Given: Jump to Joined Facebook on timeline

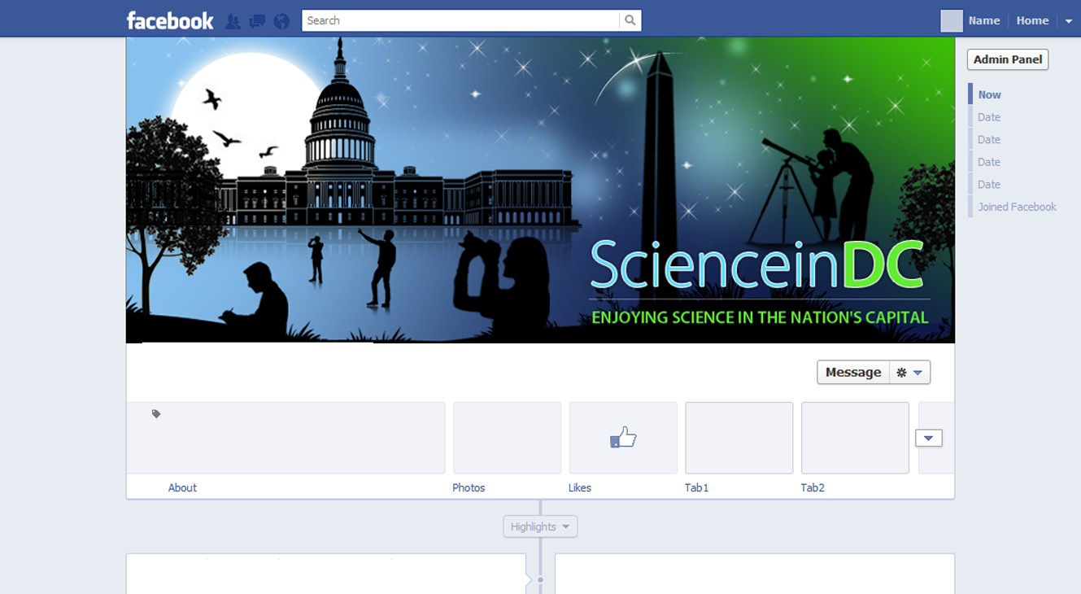Looking at the screenshot, I should point(1017,207).
